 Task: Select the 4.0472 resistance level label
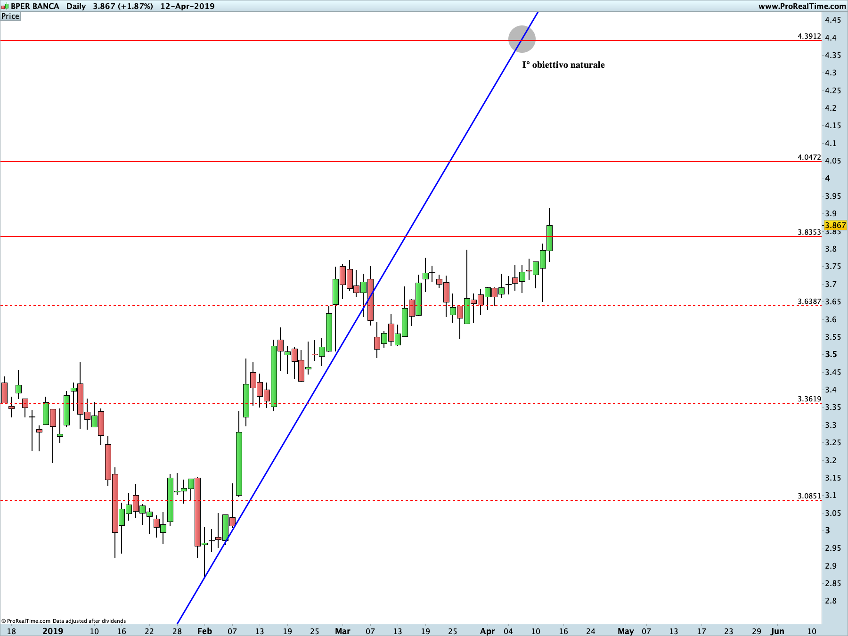[809, 157]
